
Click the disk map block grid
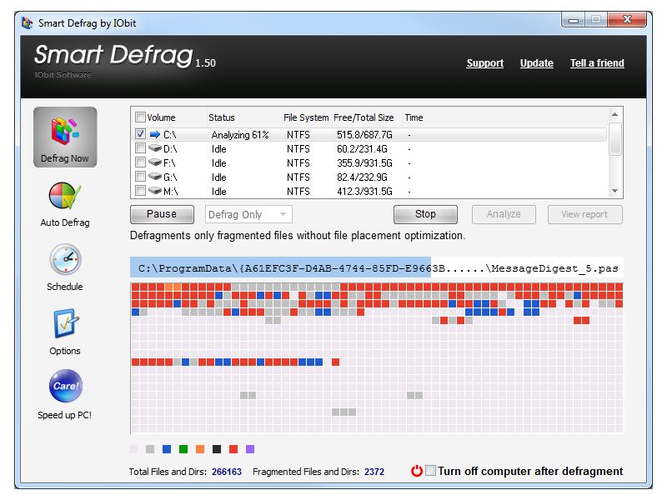point(377,358)
